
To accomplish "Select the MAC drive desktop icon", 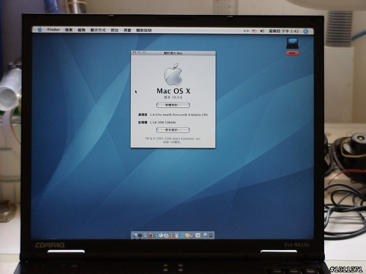I will [292, 47].
